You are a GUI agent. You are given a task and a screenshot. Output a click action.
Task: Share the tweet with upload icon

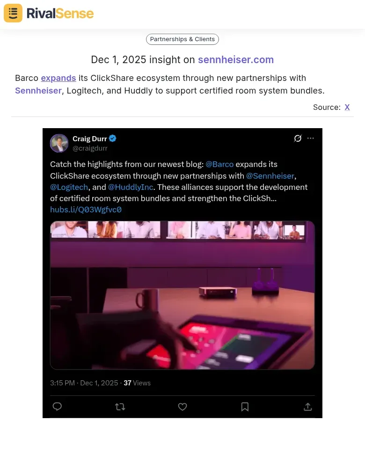[x=308, y=406]
